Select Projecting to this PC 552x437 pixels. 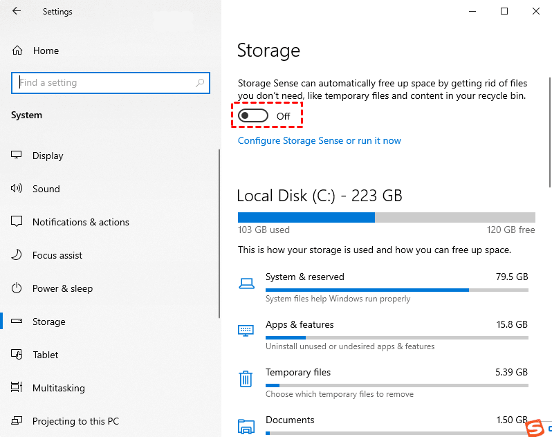(75, 421)
